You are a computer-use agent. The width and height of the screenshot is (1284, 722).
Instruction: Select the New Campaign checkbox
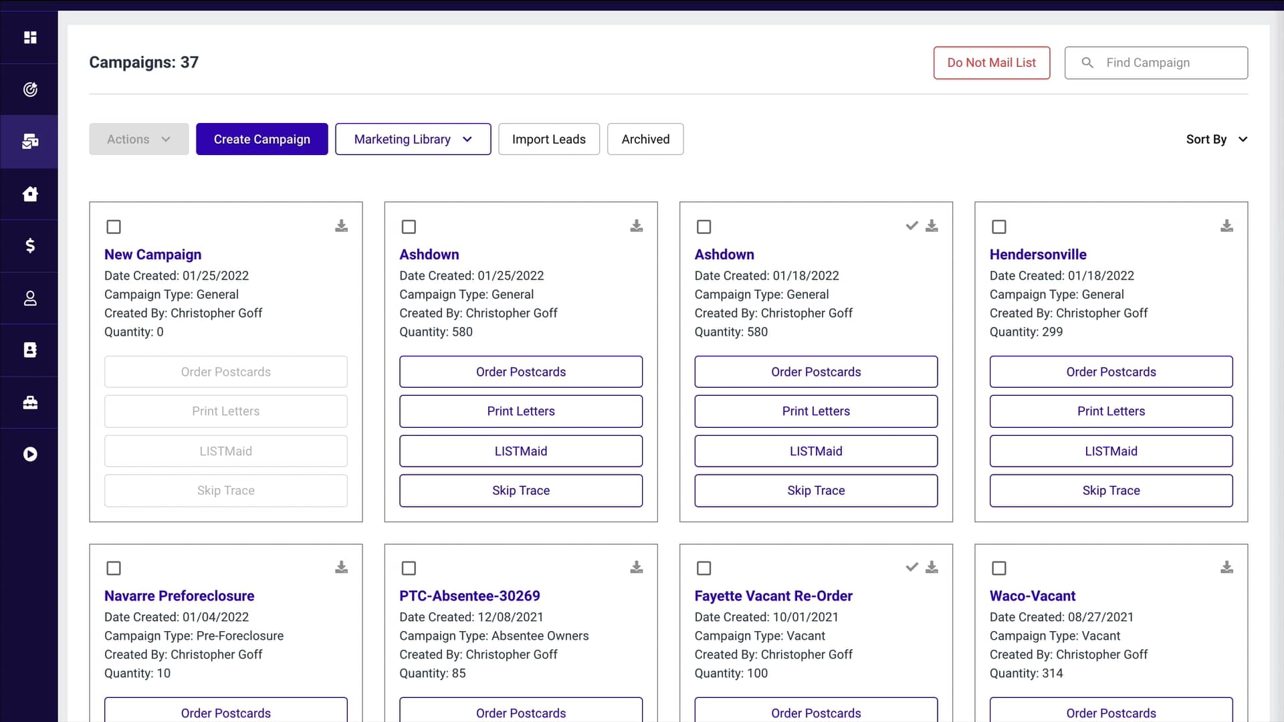tap(114, 227)
